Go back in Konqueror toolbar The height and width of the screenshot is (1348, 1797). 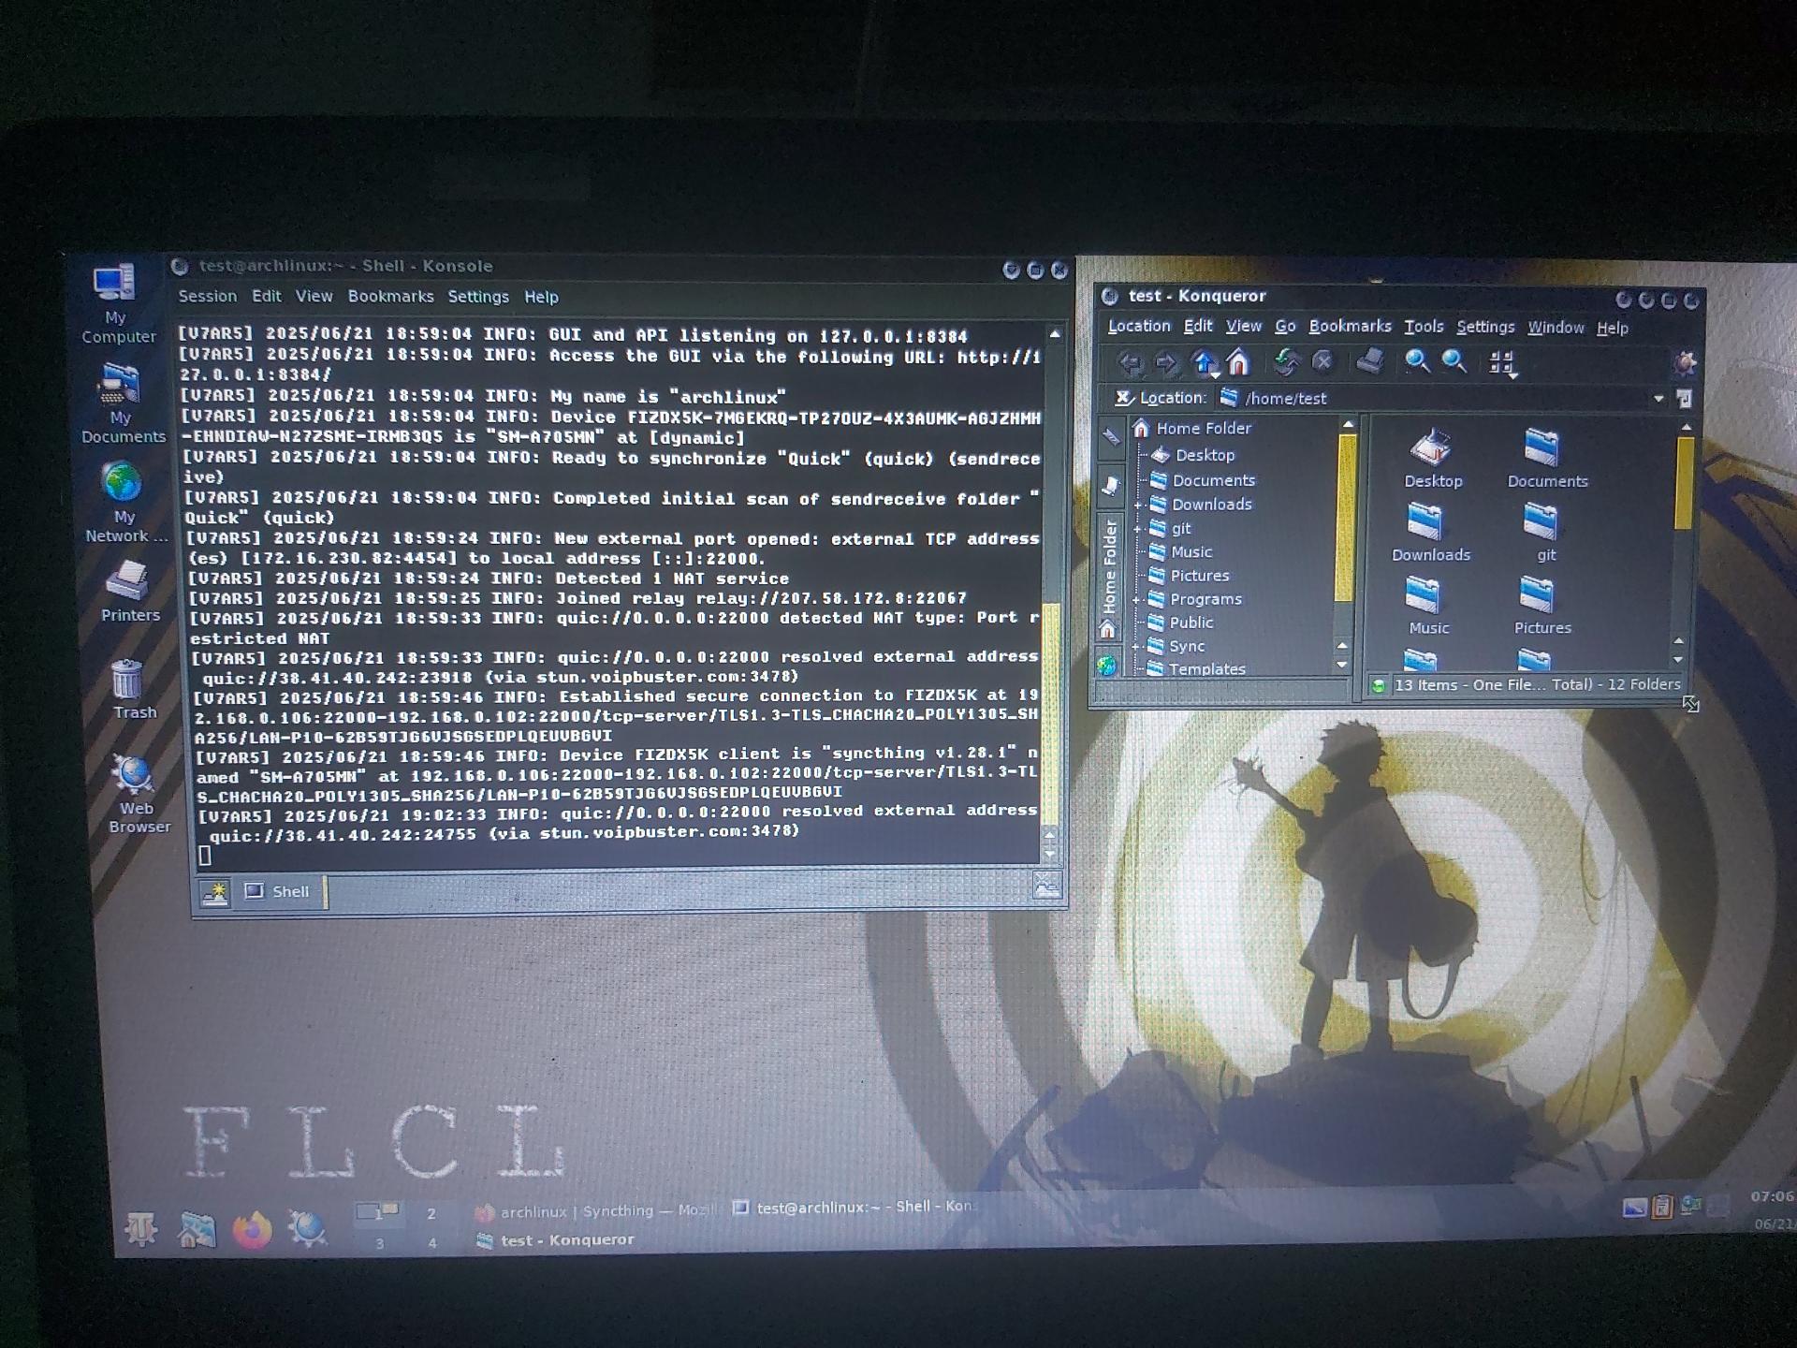[1131, 362]
